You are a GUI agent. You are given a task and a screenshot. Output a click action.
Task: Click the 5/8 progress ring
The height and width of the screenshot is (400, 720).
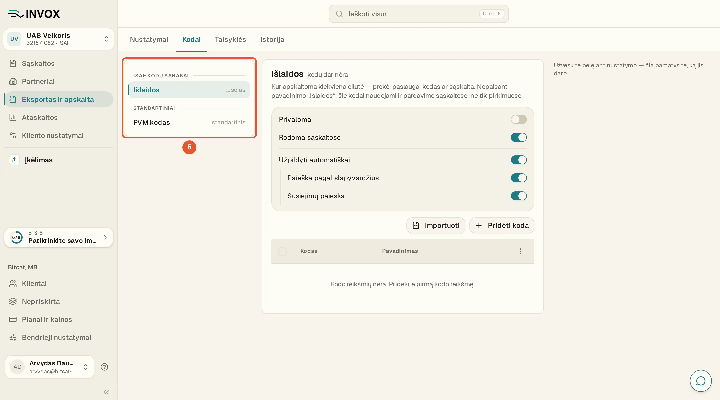click(16, 237)
